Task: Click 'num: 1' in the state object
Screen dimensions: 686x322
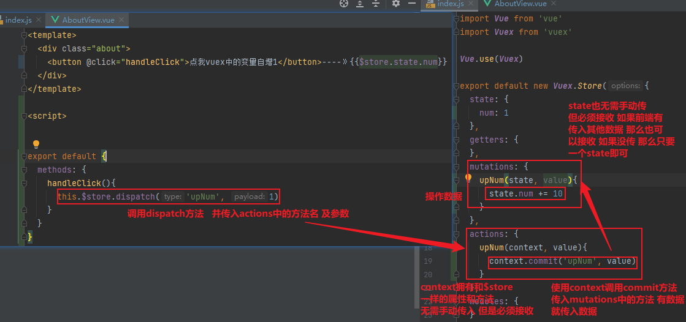Action: (494, 113)
